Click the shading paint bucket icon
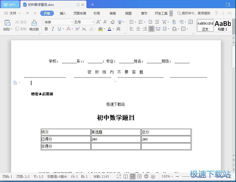The width and height of the screenshot is (236, 182). [174, 29]
